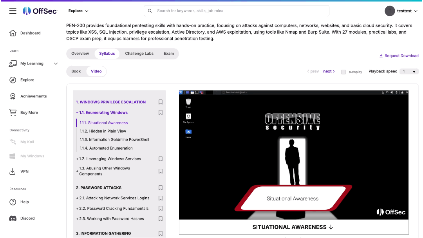Click the VPN download icon
This screenshot has width=423, height=238.
[13, 171]
